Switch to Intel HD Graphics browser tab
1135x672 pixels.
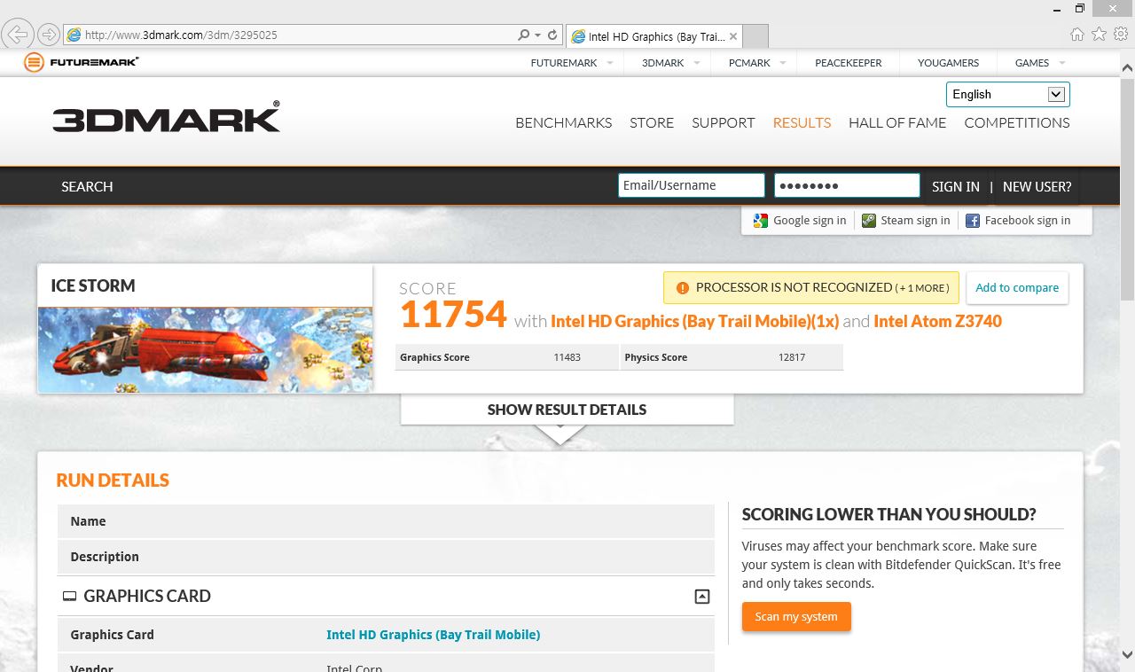tap(654, 36)
